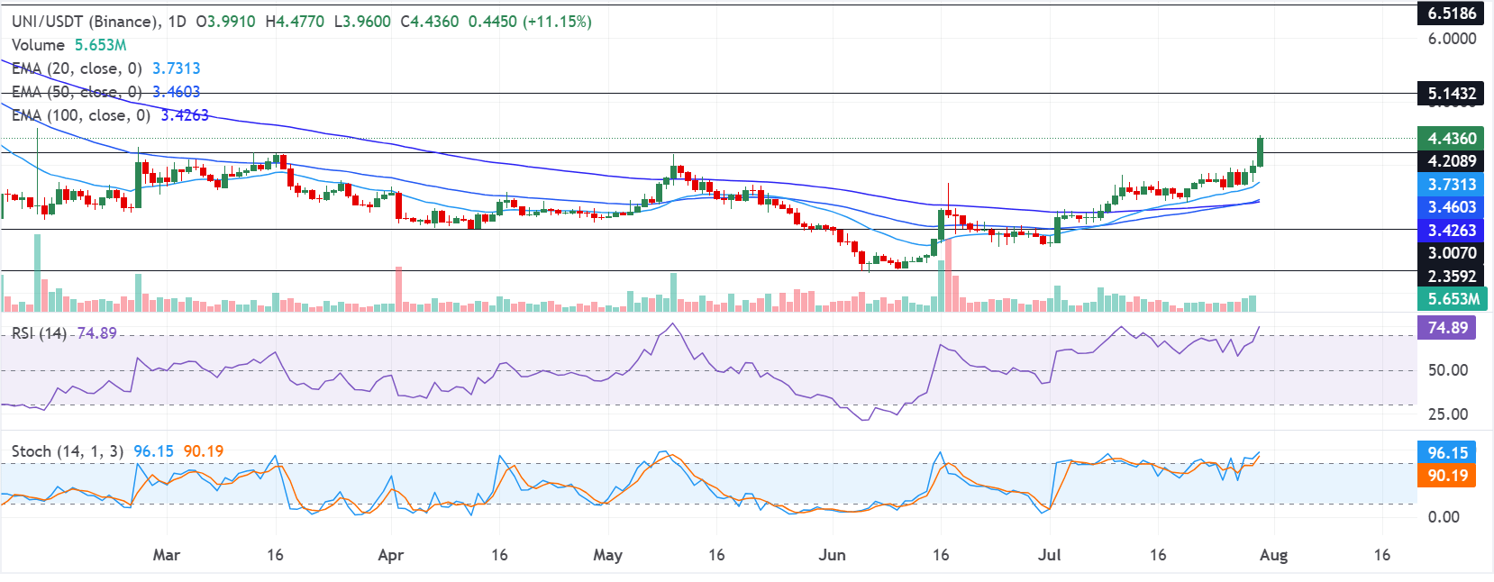Viewport: 1494px width, 582px height.
Task: Click the Jul label on time axis
Action: click(x=1049, y=554)
